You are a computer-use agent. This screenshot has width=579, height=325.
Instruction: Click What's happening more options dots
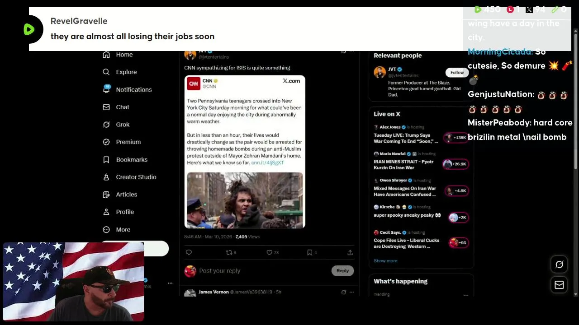[x=466, y=295]
